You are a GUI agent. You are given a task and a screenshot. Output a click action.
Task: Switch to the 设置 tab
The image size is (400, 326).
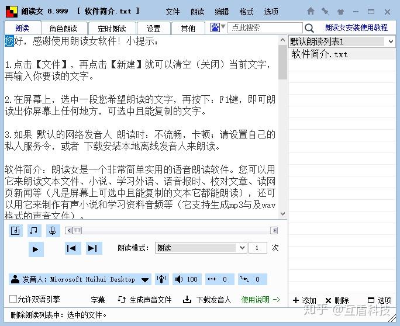coord(154,28)
